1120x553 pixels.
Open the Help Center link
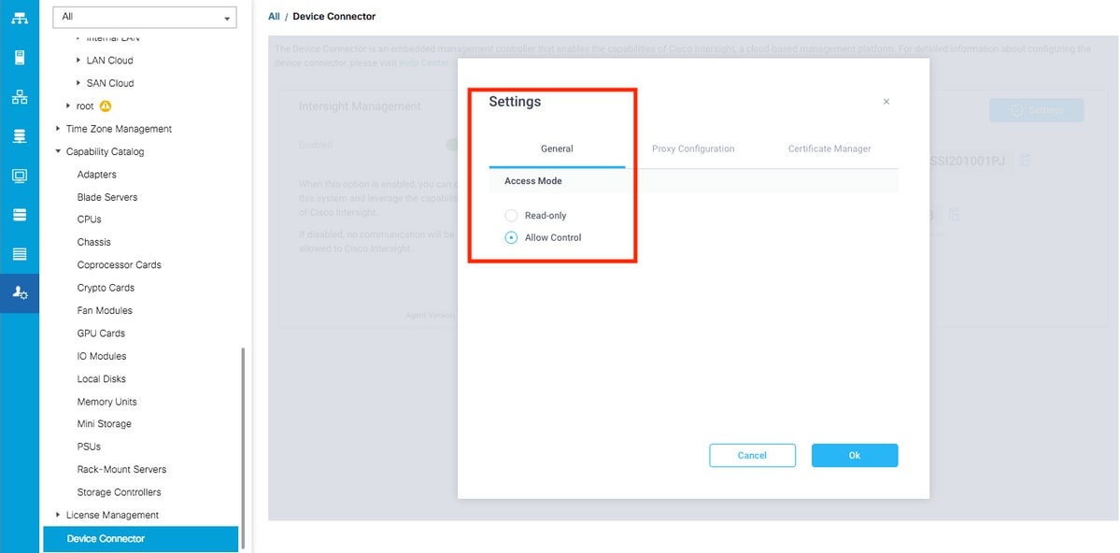coord(424,63)
